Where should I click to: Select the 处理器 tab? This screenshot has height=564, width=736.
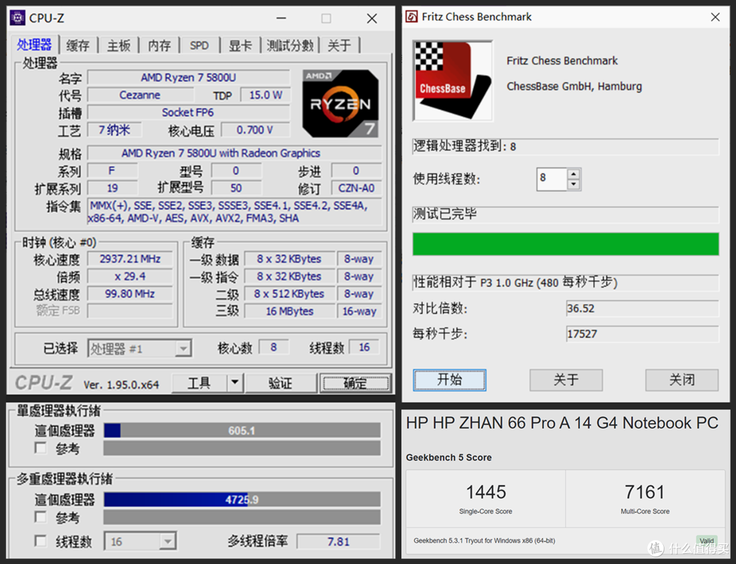(34, 44)
